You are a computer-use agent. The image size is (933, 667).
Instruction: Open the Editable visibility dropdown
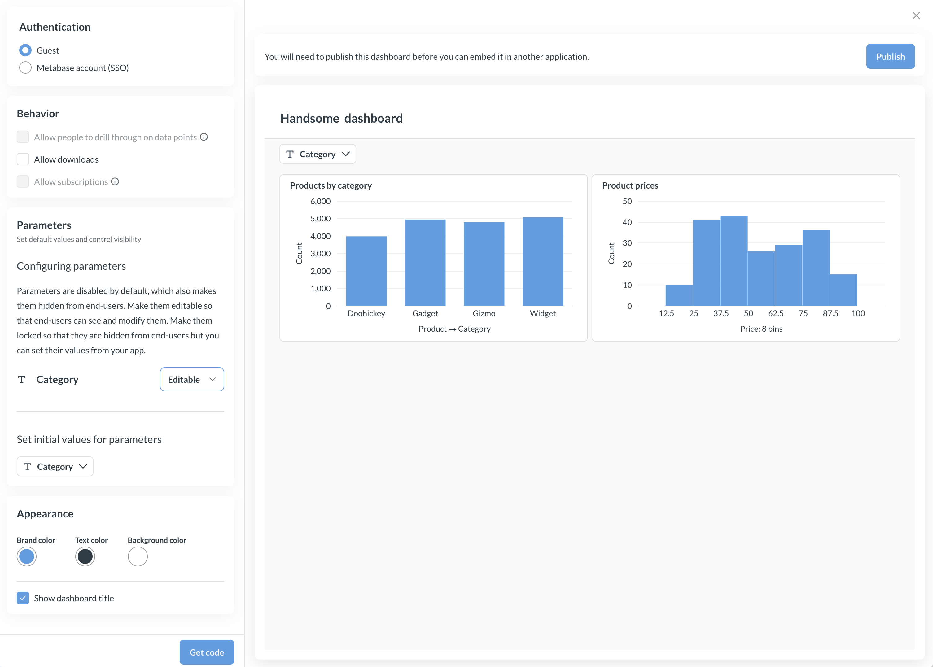click(x=191, y=379)
